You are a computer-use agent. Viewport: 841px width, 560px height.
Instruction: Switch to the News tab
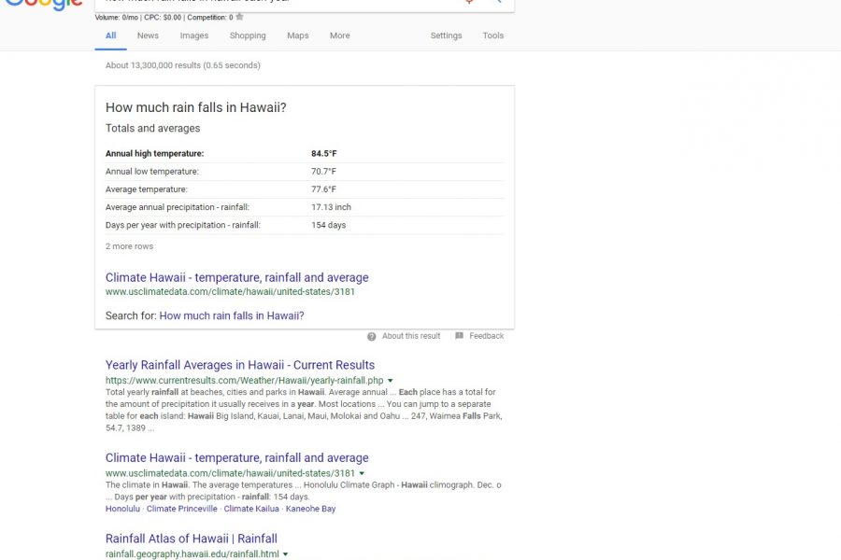pos(148,35)
